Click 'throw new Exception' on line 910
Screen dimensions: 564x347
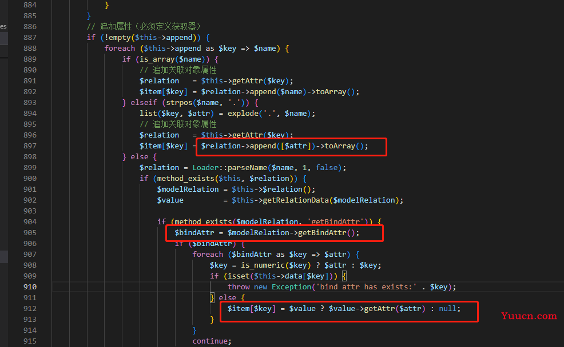click(269, 287)
